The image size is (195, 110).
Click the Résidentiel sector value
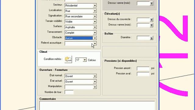pos(71,5)
